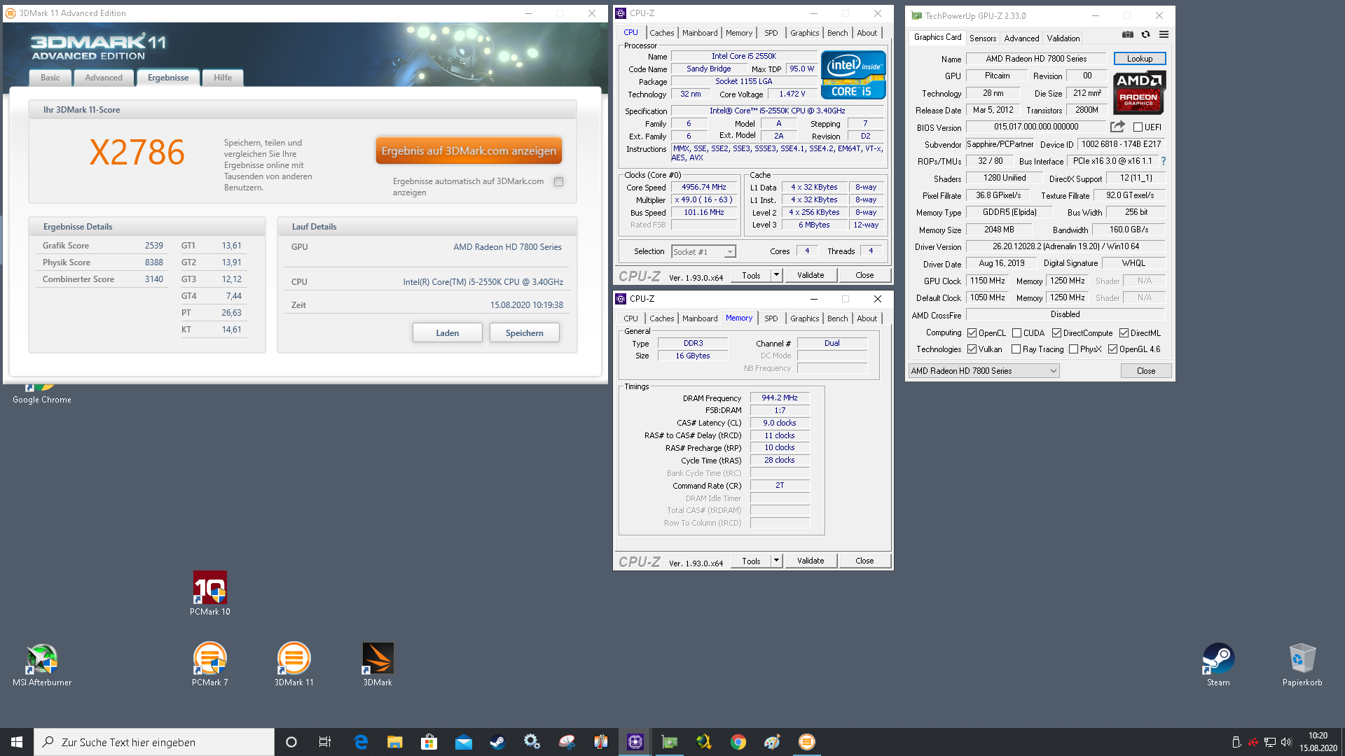Click orange 3DMark 11 taskbar icon

click(x=807, y=742)
